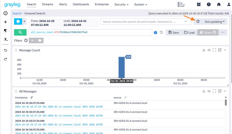
Task: Open the System menu dropdown
Action: tap(141, 5)
